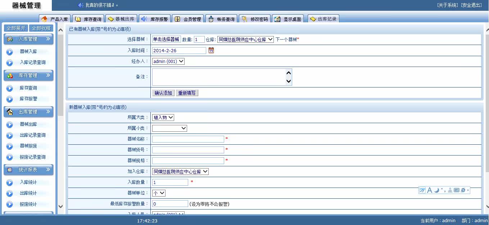Click the 安全退出 link
The width and height of the screenshot is (489, 225).
(471, 5)
